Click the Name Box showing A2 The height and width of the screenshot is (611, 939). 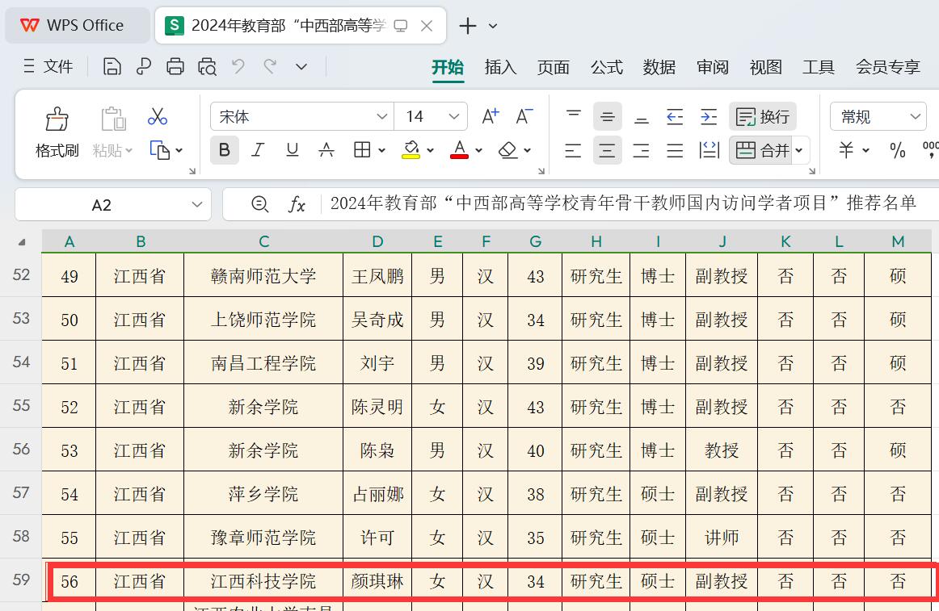pos(102,205)
